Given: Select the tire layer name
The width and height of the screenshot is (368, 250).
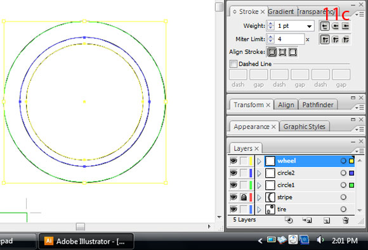Looking at the screenshot, I should [x=282, y=209].
